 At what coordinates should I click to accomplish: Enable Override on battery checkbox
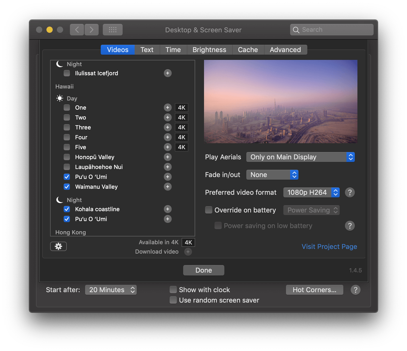click(209, 210)
